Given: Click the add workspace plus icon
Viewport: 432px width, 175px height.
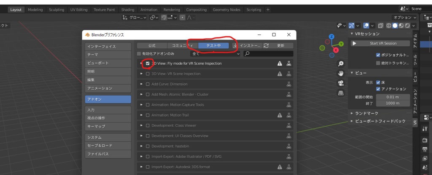Looking at the screenshot, I should (268, 10).
